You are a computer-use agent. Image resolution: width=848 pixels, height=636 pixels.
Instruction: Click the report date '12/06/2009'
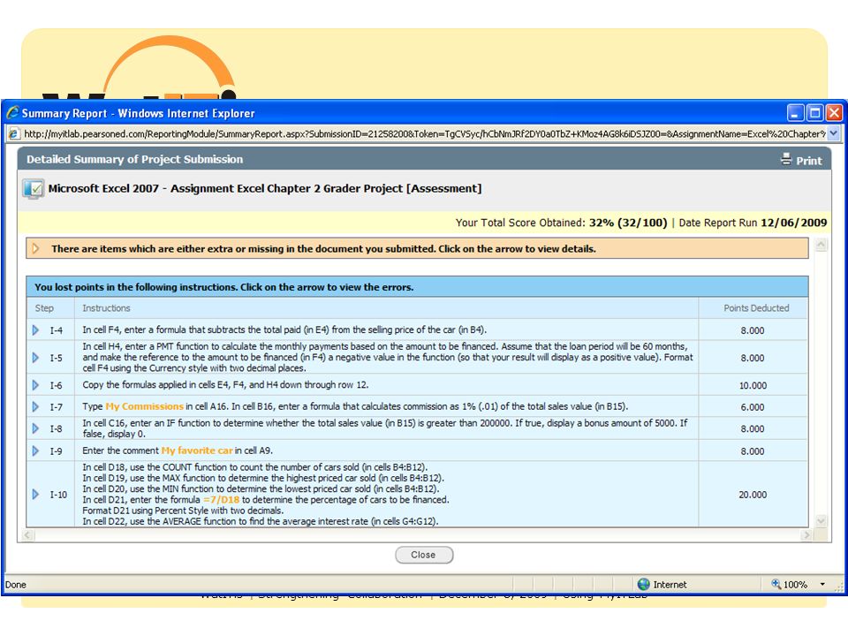[793, 223]
